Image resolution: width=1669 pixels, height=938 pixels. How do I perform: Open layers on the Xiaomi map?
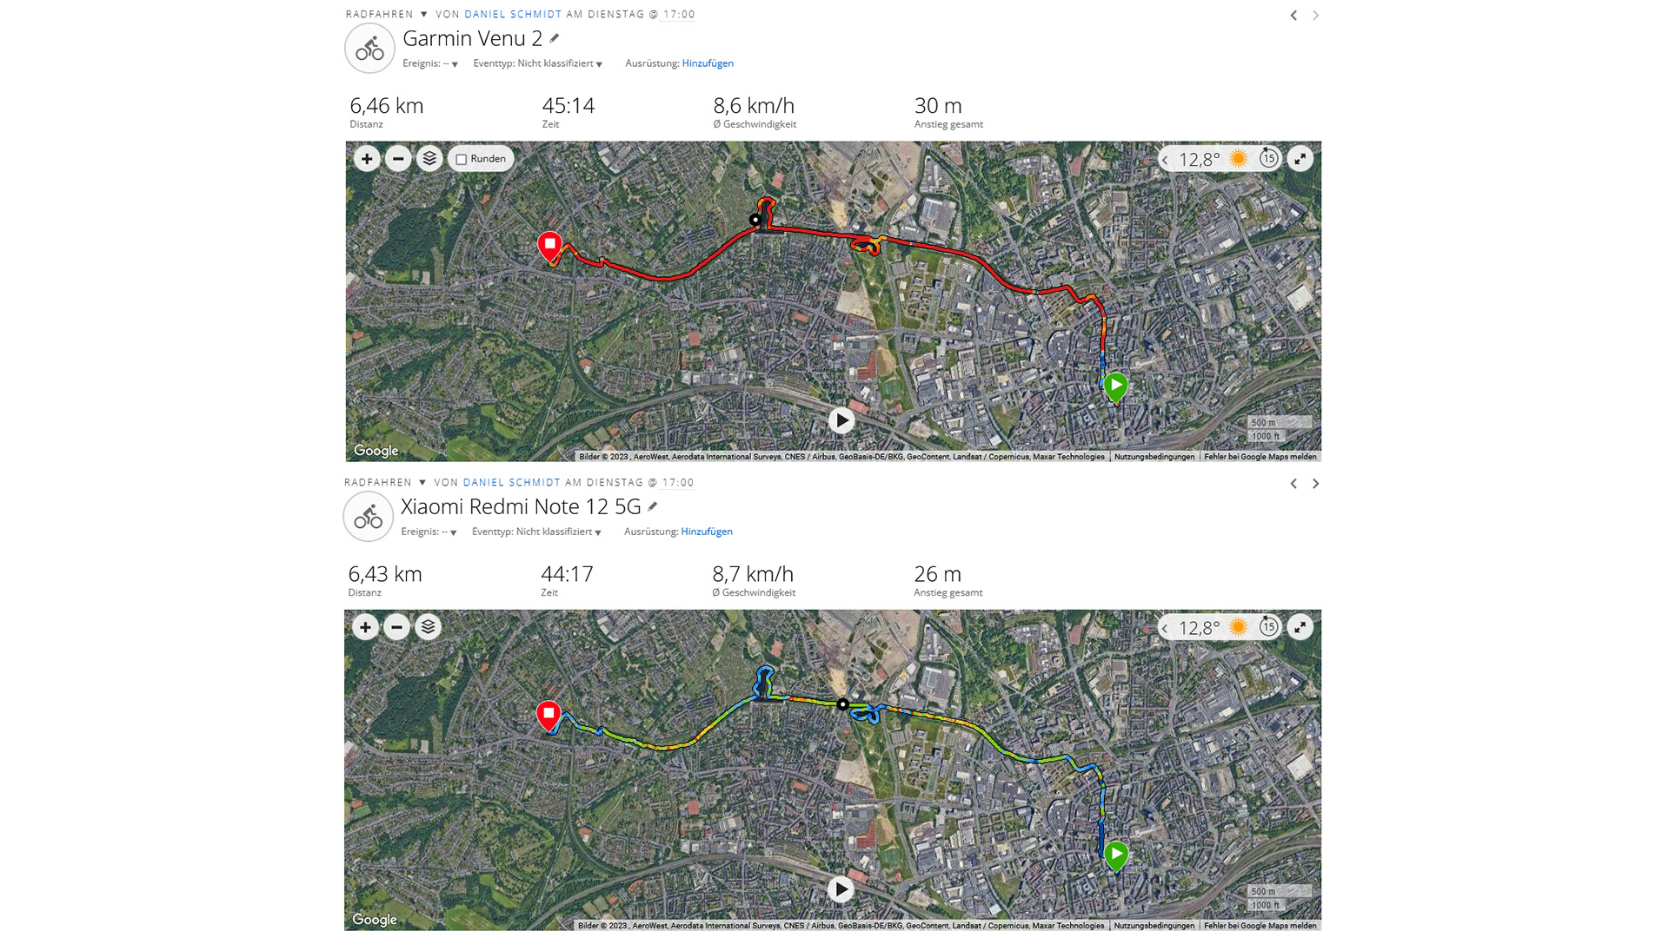[428, 627]
